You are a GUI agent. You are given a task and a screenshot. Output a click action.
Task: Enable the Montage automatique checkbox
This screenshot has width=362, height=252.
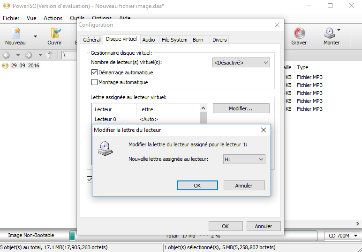pyautogui.click(x=94, y=82)
